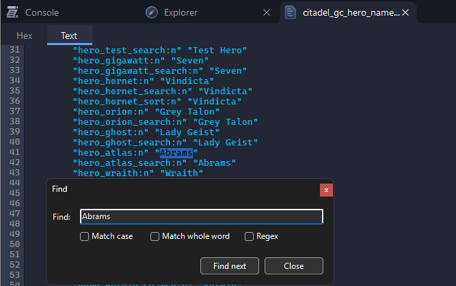Click "hero_orion_search:n" on line 38
Image resolution: width=456 pixels, height=286 pixels.
[130, 122]
